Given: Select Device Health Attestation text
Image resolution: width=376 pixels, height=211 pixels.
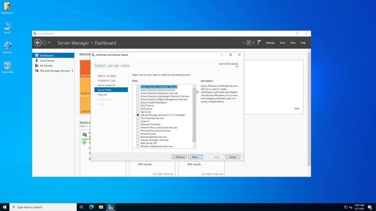Looking at the screenshot, I should coord(154,103).
